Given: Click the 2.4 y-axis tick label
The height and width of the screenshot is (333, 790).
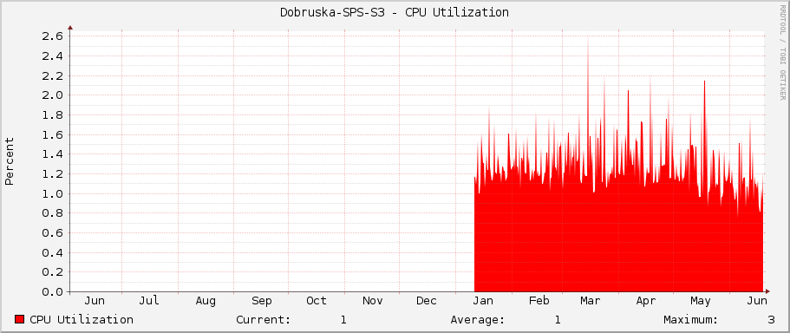Looking at the screenshot, I should 52,55.
